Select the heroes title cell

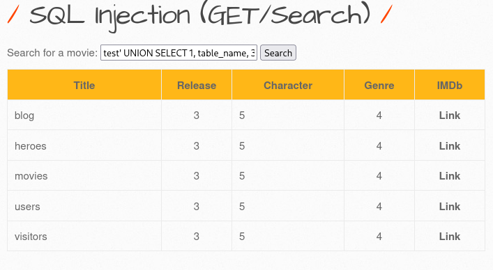84,145
